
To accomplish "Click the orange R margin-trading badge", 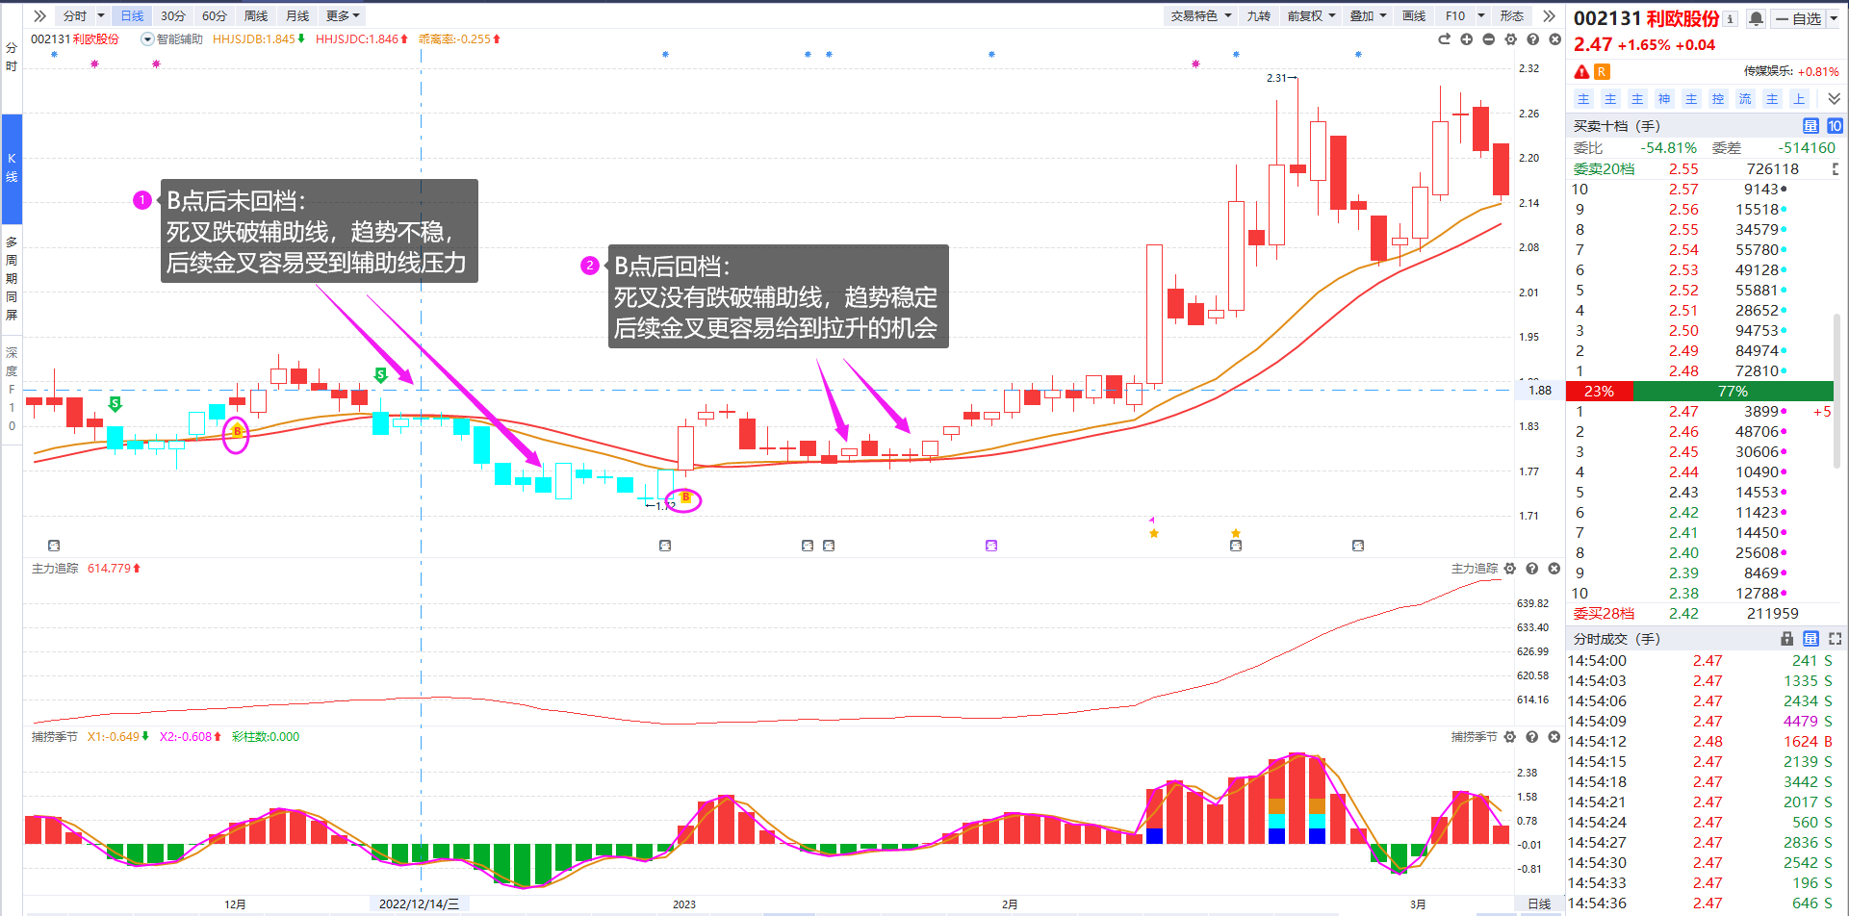I will [1602, 72].
